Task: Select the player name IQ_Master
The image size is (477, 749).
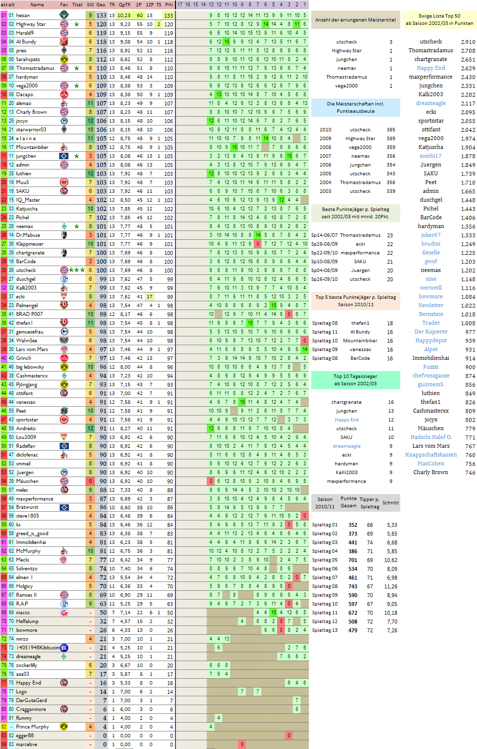Action: [28, 200]
